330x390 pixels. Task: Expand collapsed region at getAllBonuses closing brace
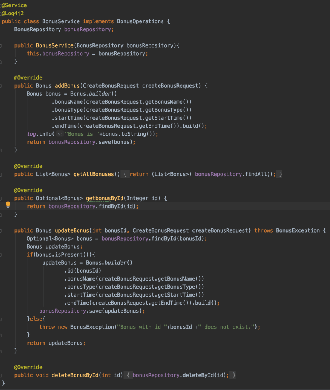click(x=280, y=174)
